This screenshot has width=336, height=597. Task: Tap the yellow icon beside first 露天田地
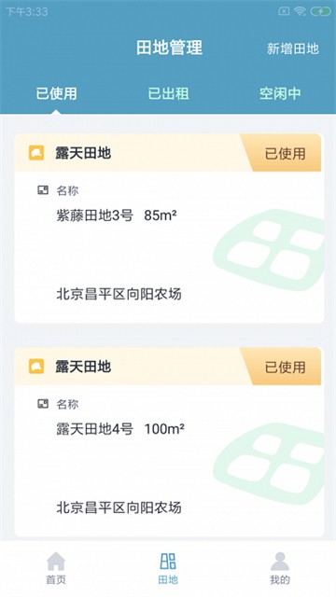36,153
